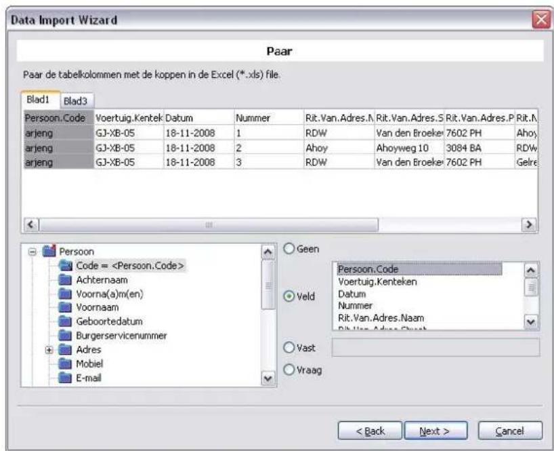Select the Geboortedatum tree item
The image size is (554, 451).
click(x=109, y=321)
